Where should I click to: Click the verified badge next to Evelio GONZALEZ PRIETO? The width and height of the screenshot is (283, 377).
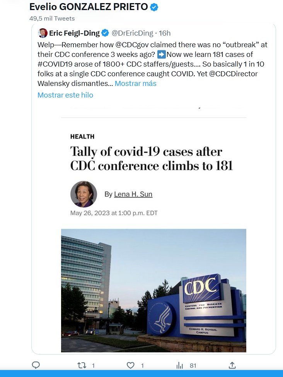[154, 7]
